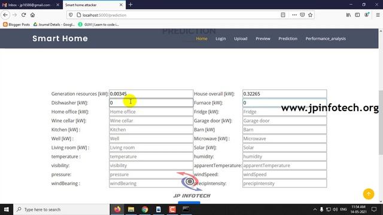Open the Performance_analysis nav link
383x215 pixels.
(326, 38)
